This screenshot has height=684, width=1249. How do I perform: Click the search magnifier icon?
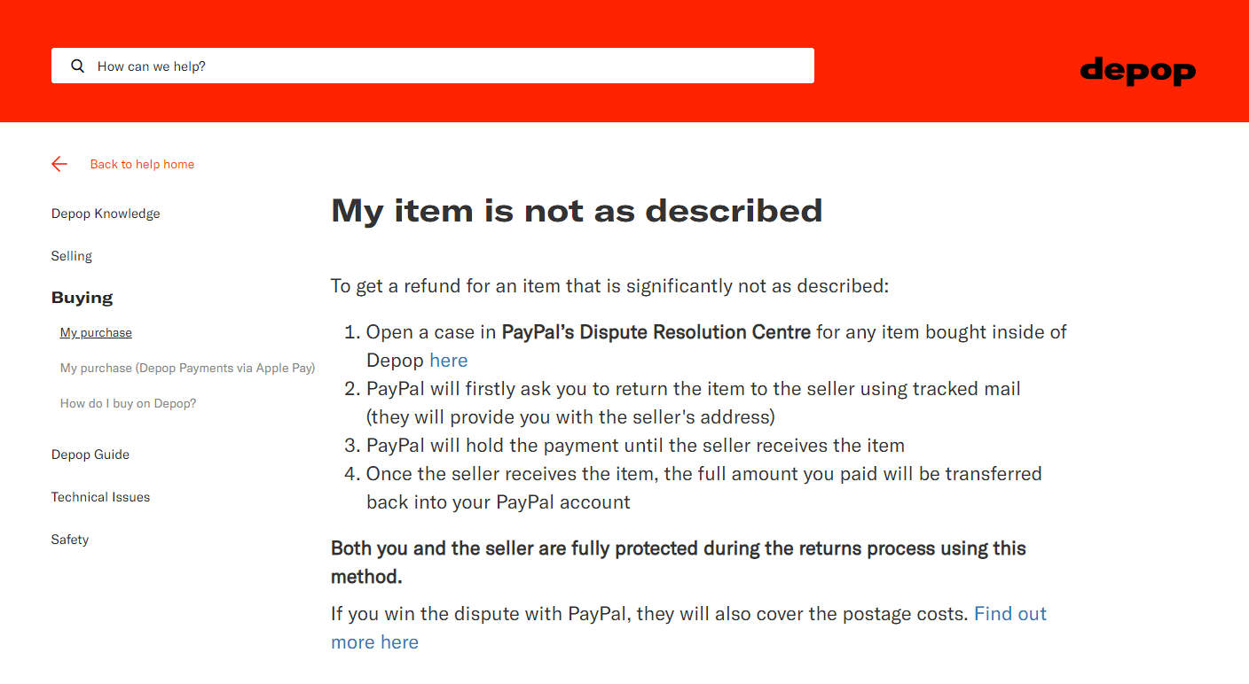[x=77, y=66]
